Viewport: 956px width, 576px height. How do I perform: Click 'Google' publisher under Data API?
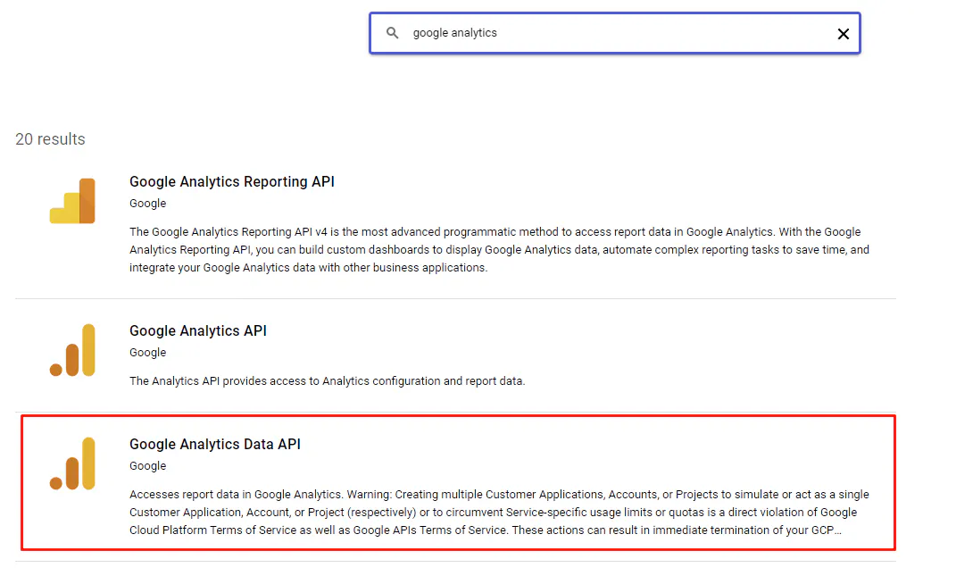click(148, 466)
